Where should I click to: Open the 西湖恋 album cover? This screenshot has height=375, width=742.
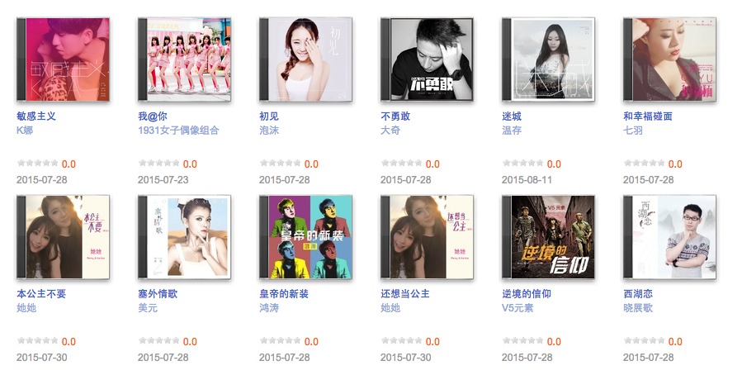669,237
